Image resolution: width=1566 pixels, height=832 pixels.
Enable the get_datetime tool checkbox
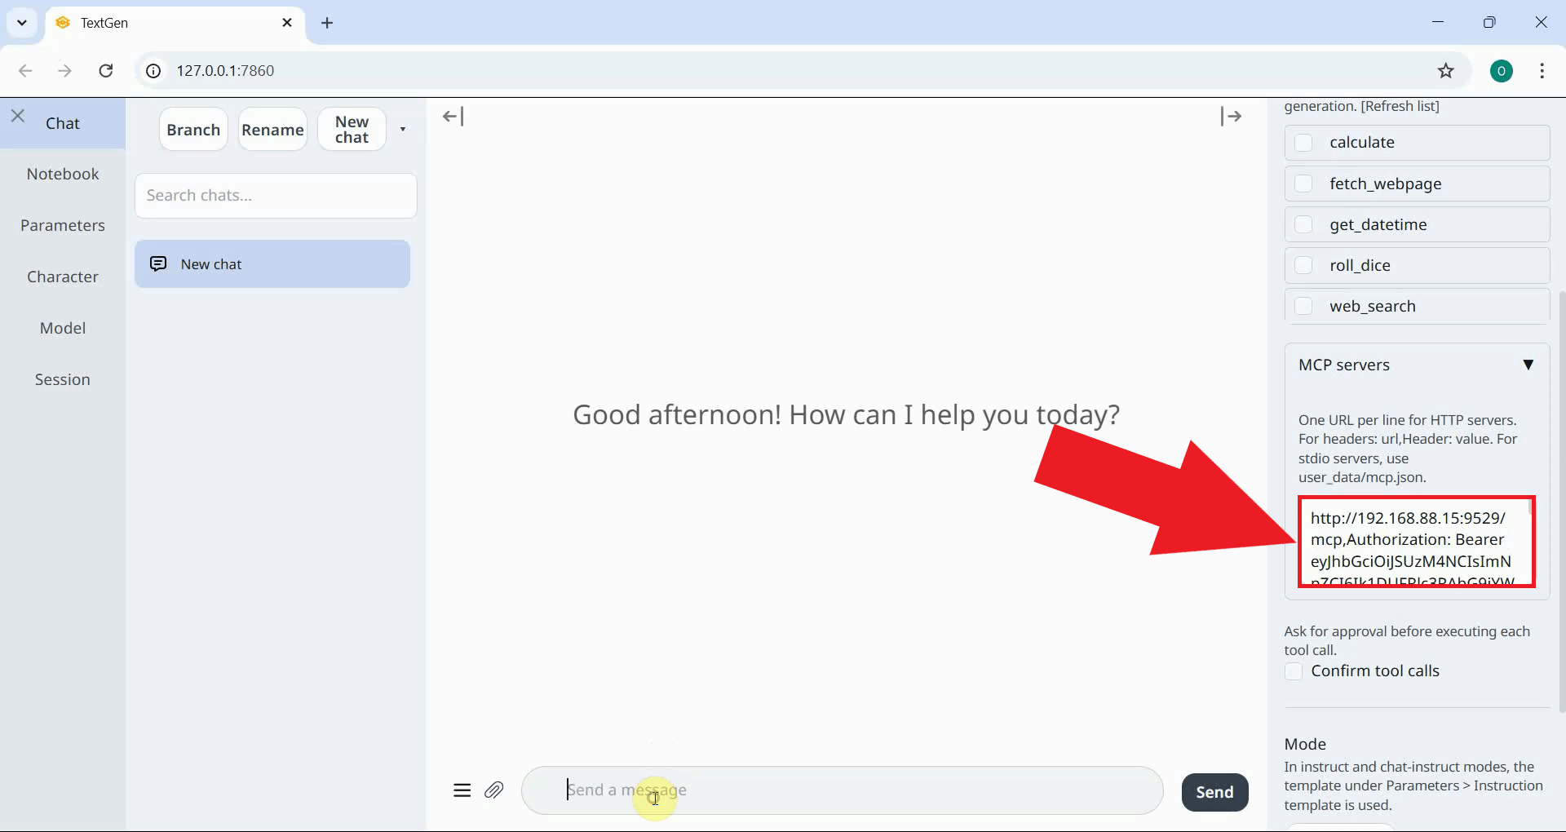tap(1303, 224)
